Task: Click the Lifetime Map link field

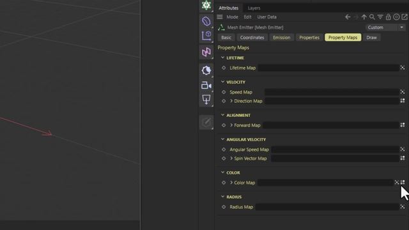Action: click(328, 68)
